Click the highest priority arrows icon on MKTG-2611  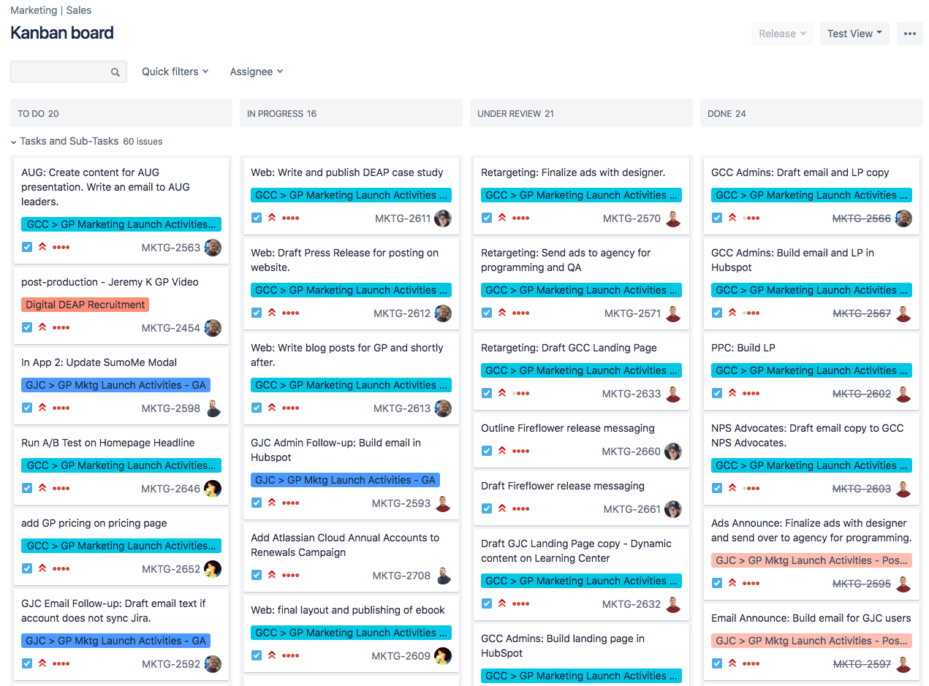point(273,218)
